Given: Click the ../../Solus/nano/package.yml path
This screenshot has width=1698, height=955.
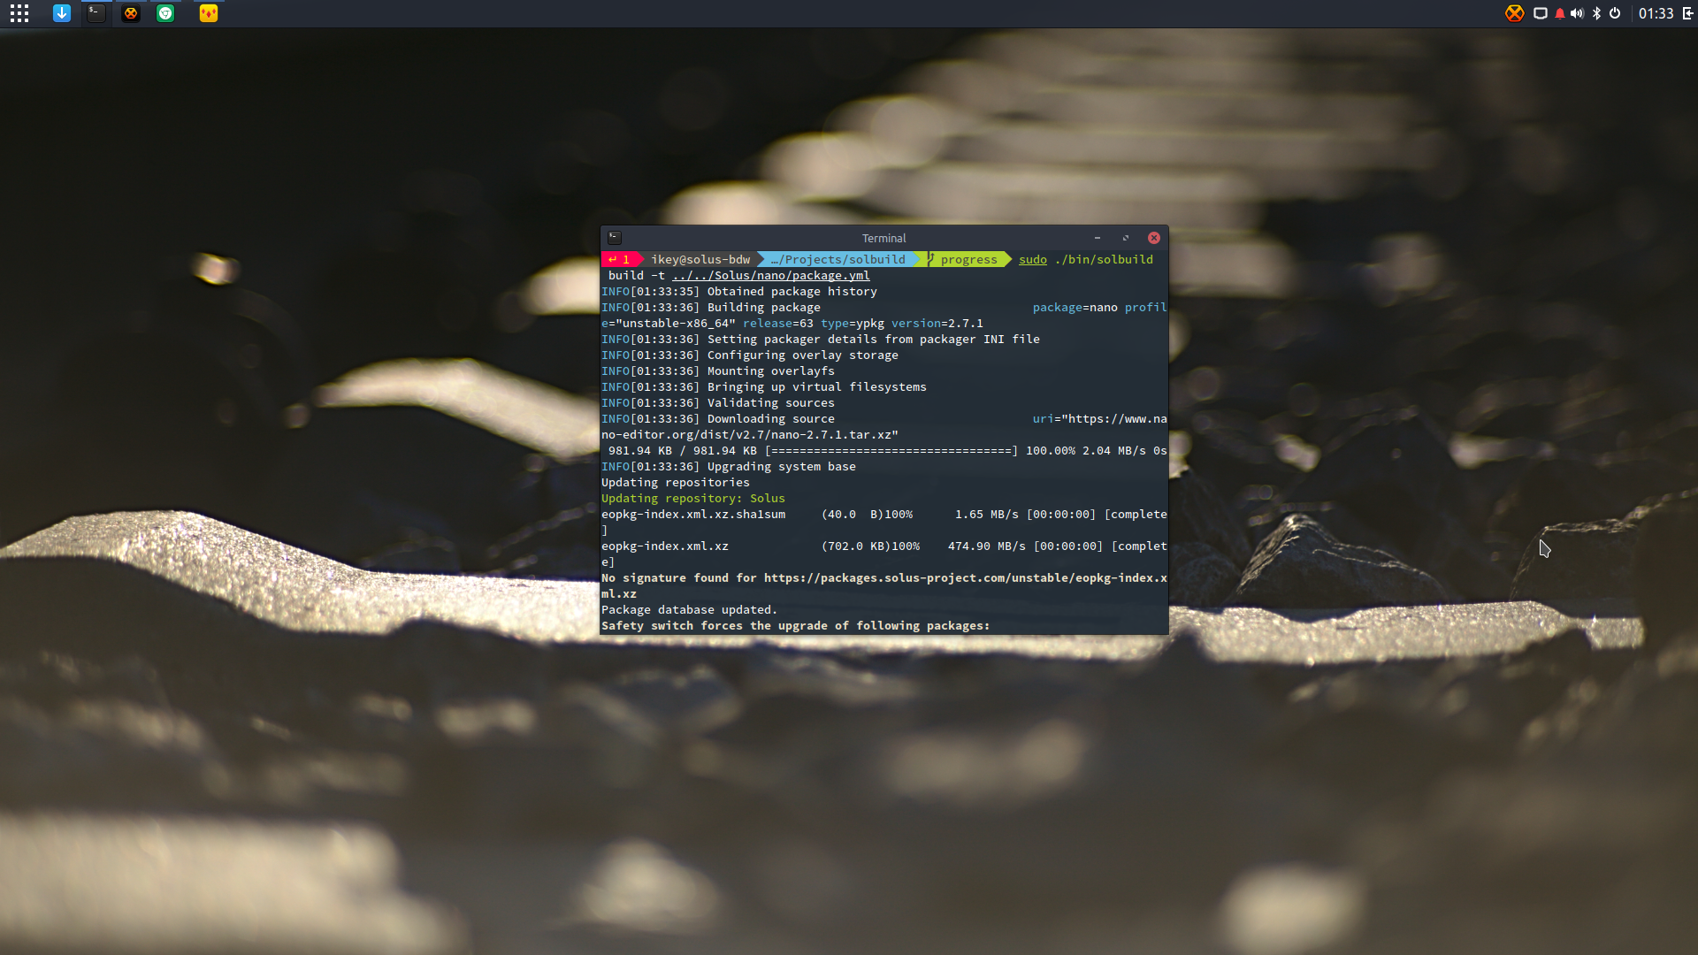Looking at the screenshot, I should (x=770, y=275).
